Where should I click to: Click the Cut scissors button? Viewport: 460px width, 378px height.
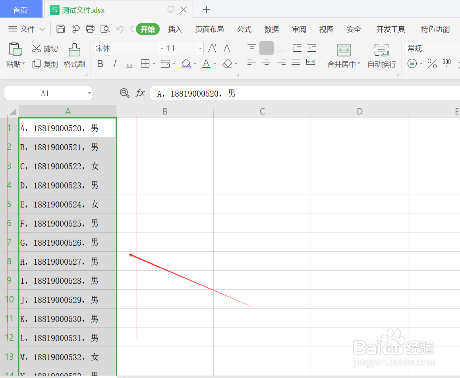pos(44,48)
